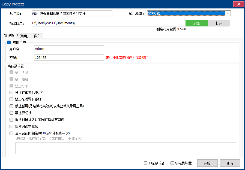
Task: Click the greyed 禁止打印 checkbox
Action: (x=11, y=86)
